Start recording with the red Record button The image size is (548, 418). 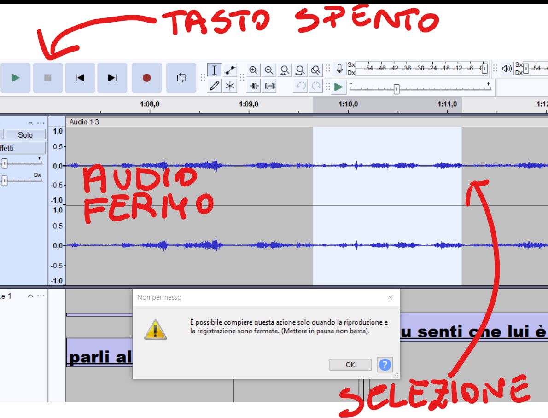coord(146,78)
